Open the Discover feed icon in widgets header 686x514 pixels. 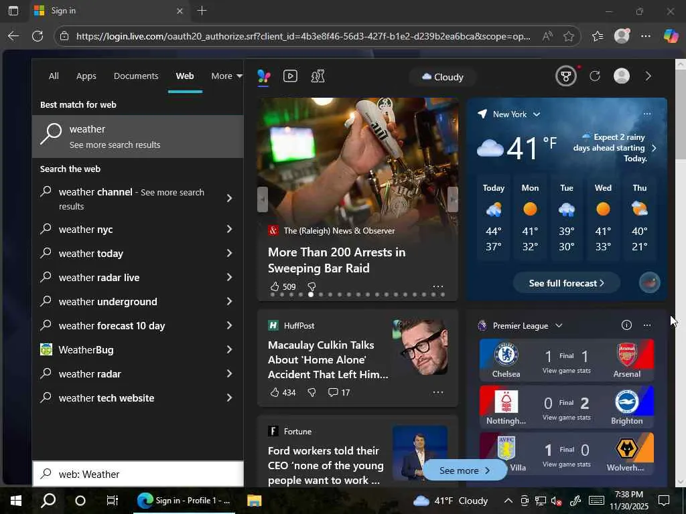(263, 76)
